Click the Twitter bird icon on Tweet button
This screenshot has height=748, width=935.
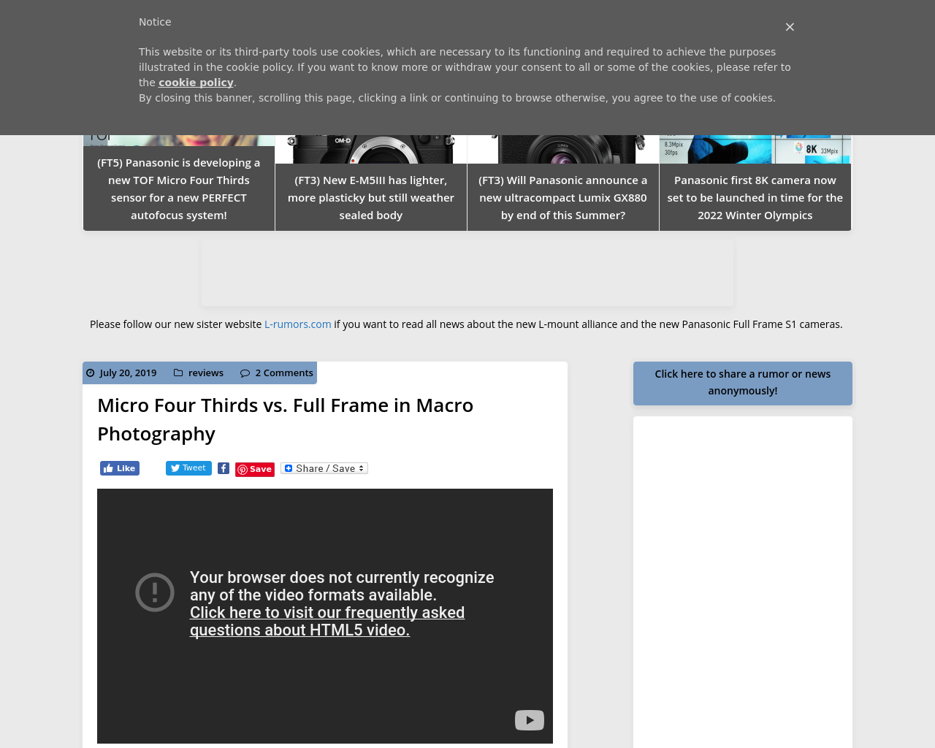coord(175,467)
